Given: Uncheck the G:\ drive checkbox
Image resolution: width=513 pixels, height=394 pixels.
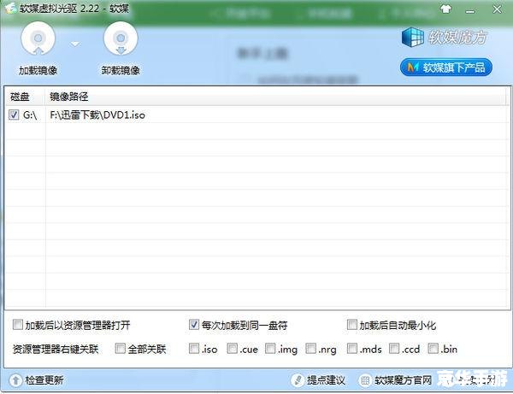Looking at the screenshot, I should [14, 115].
